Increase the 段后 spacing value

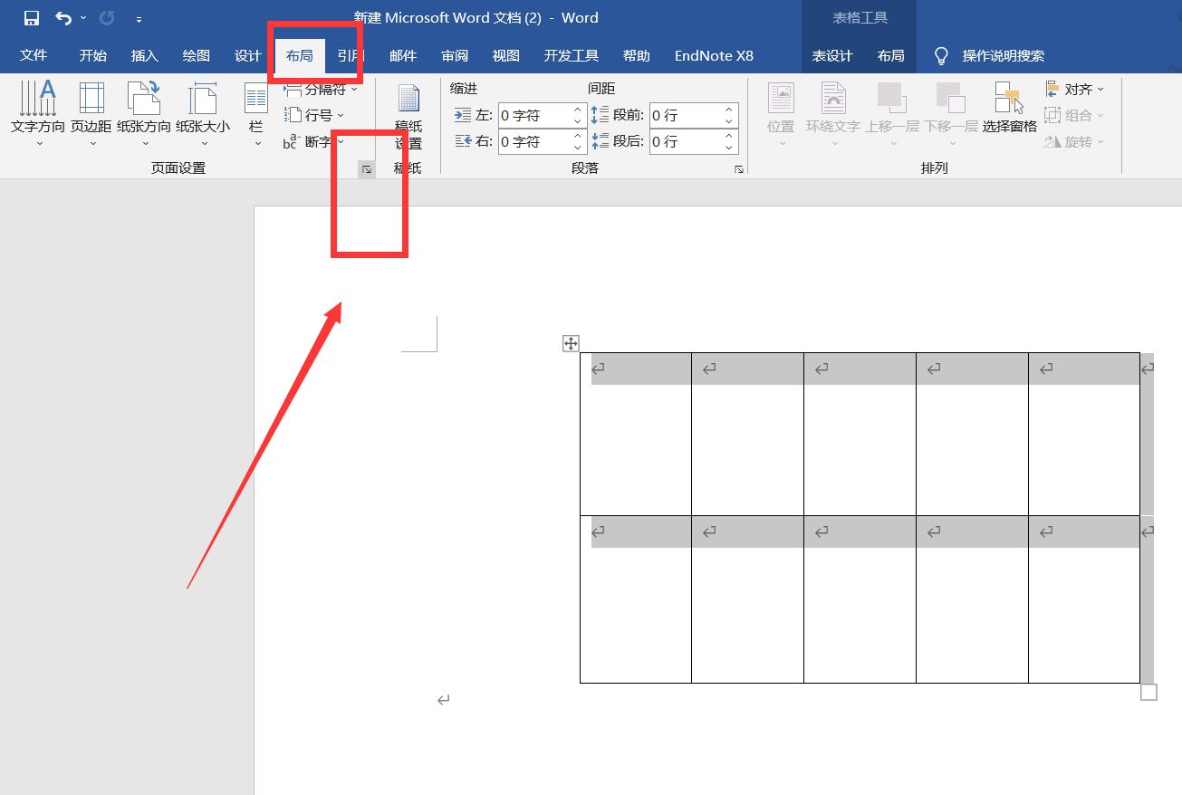(729, 136)
